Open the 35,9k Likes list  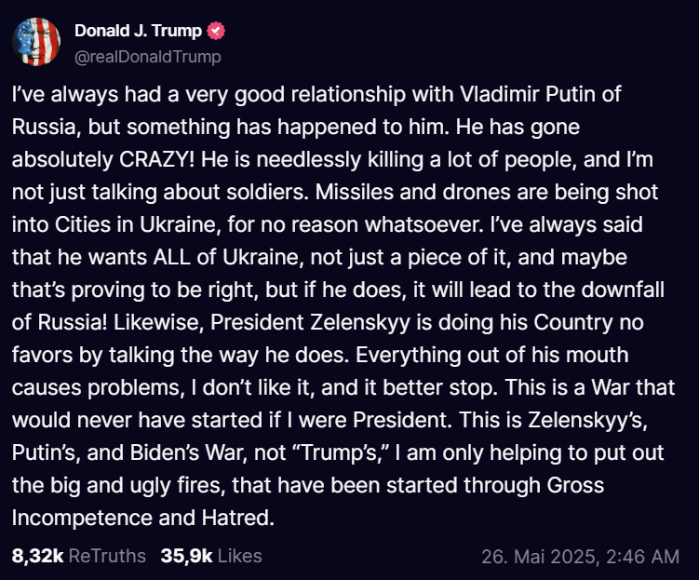click(186, 556)
